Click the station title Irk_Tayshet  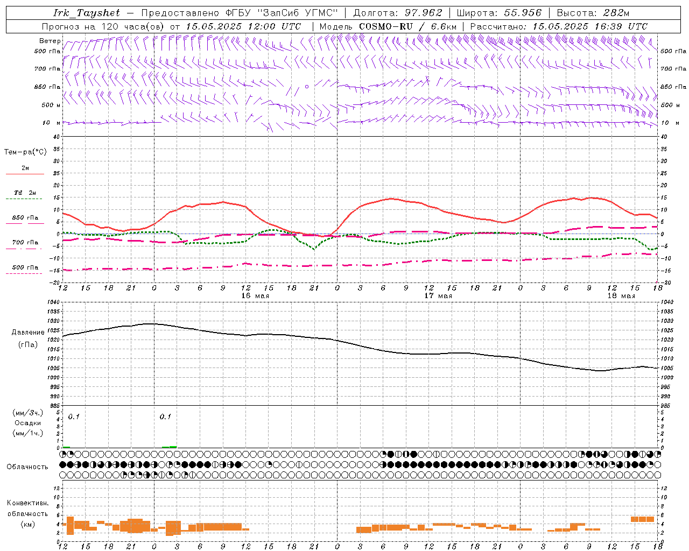click(x=86, y=13)
